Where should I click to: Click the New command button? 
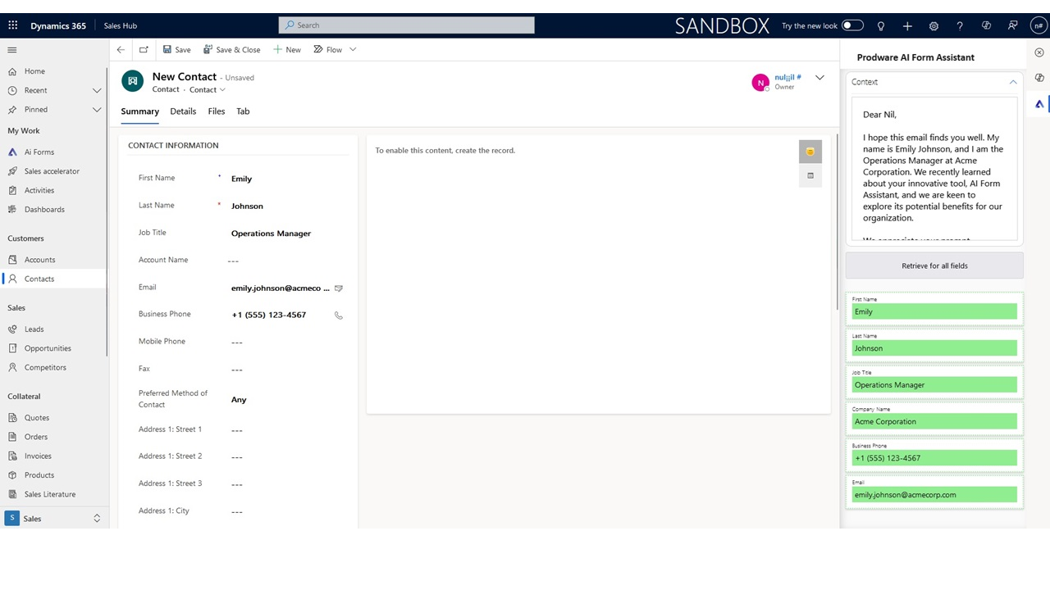point(287,50)
